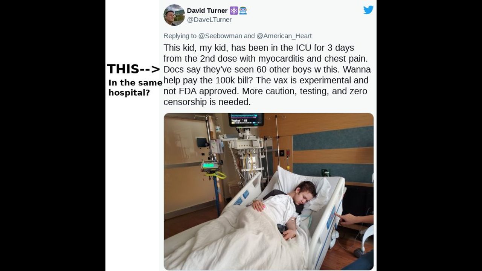Open the attached hospital room photo
This screenshot has height=271, width=482.
click(268, 191)
